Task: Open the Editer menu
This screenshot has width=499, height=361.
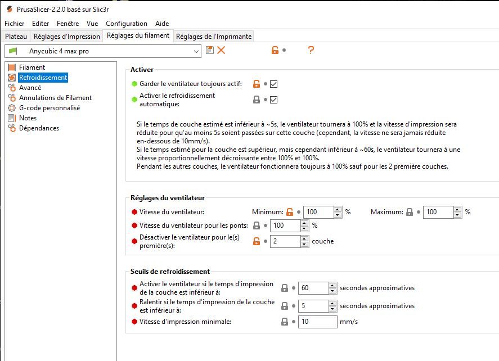Action: point(41,24)
